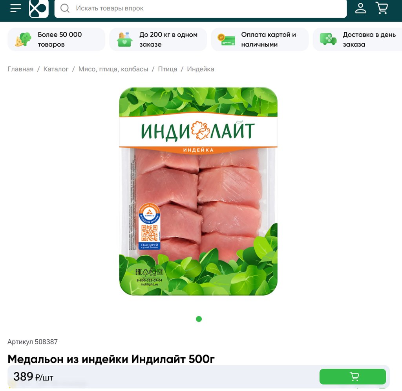Focus the 'Искать товары впрок' search field

[201, 9]
